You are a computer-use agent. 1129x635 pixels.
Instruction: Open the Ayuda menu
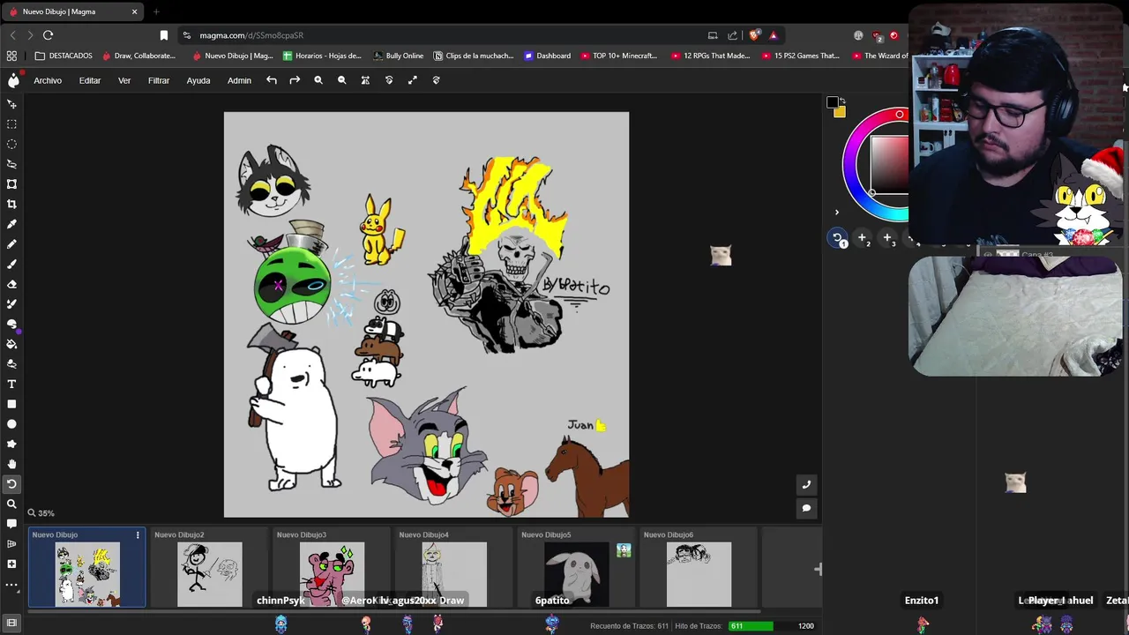coord(198,80)
